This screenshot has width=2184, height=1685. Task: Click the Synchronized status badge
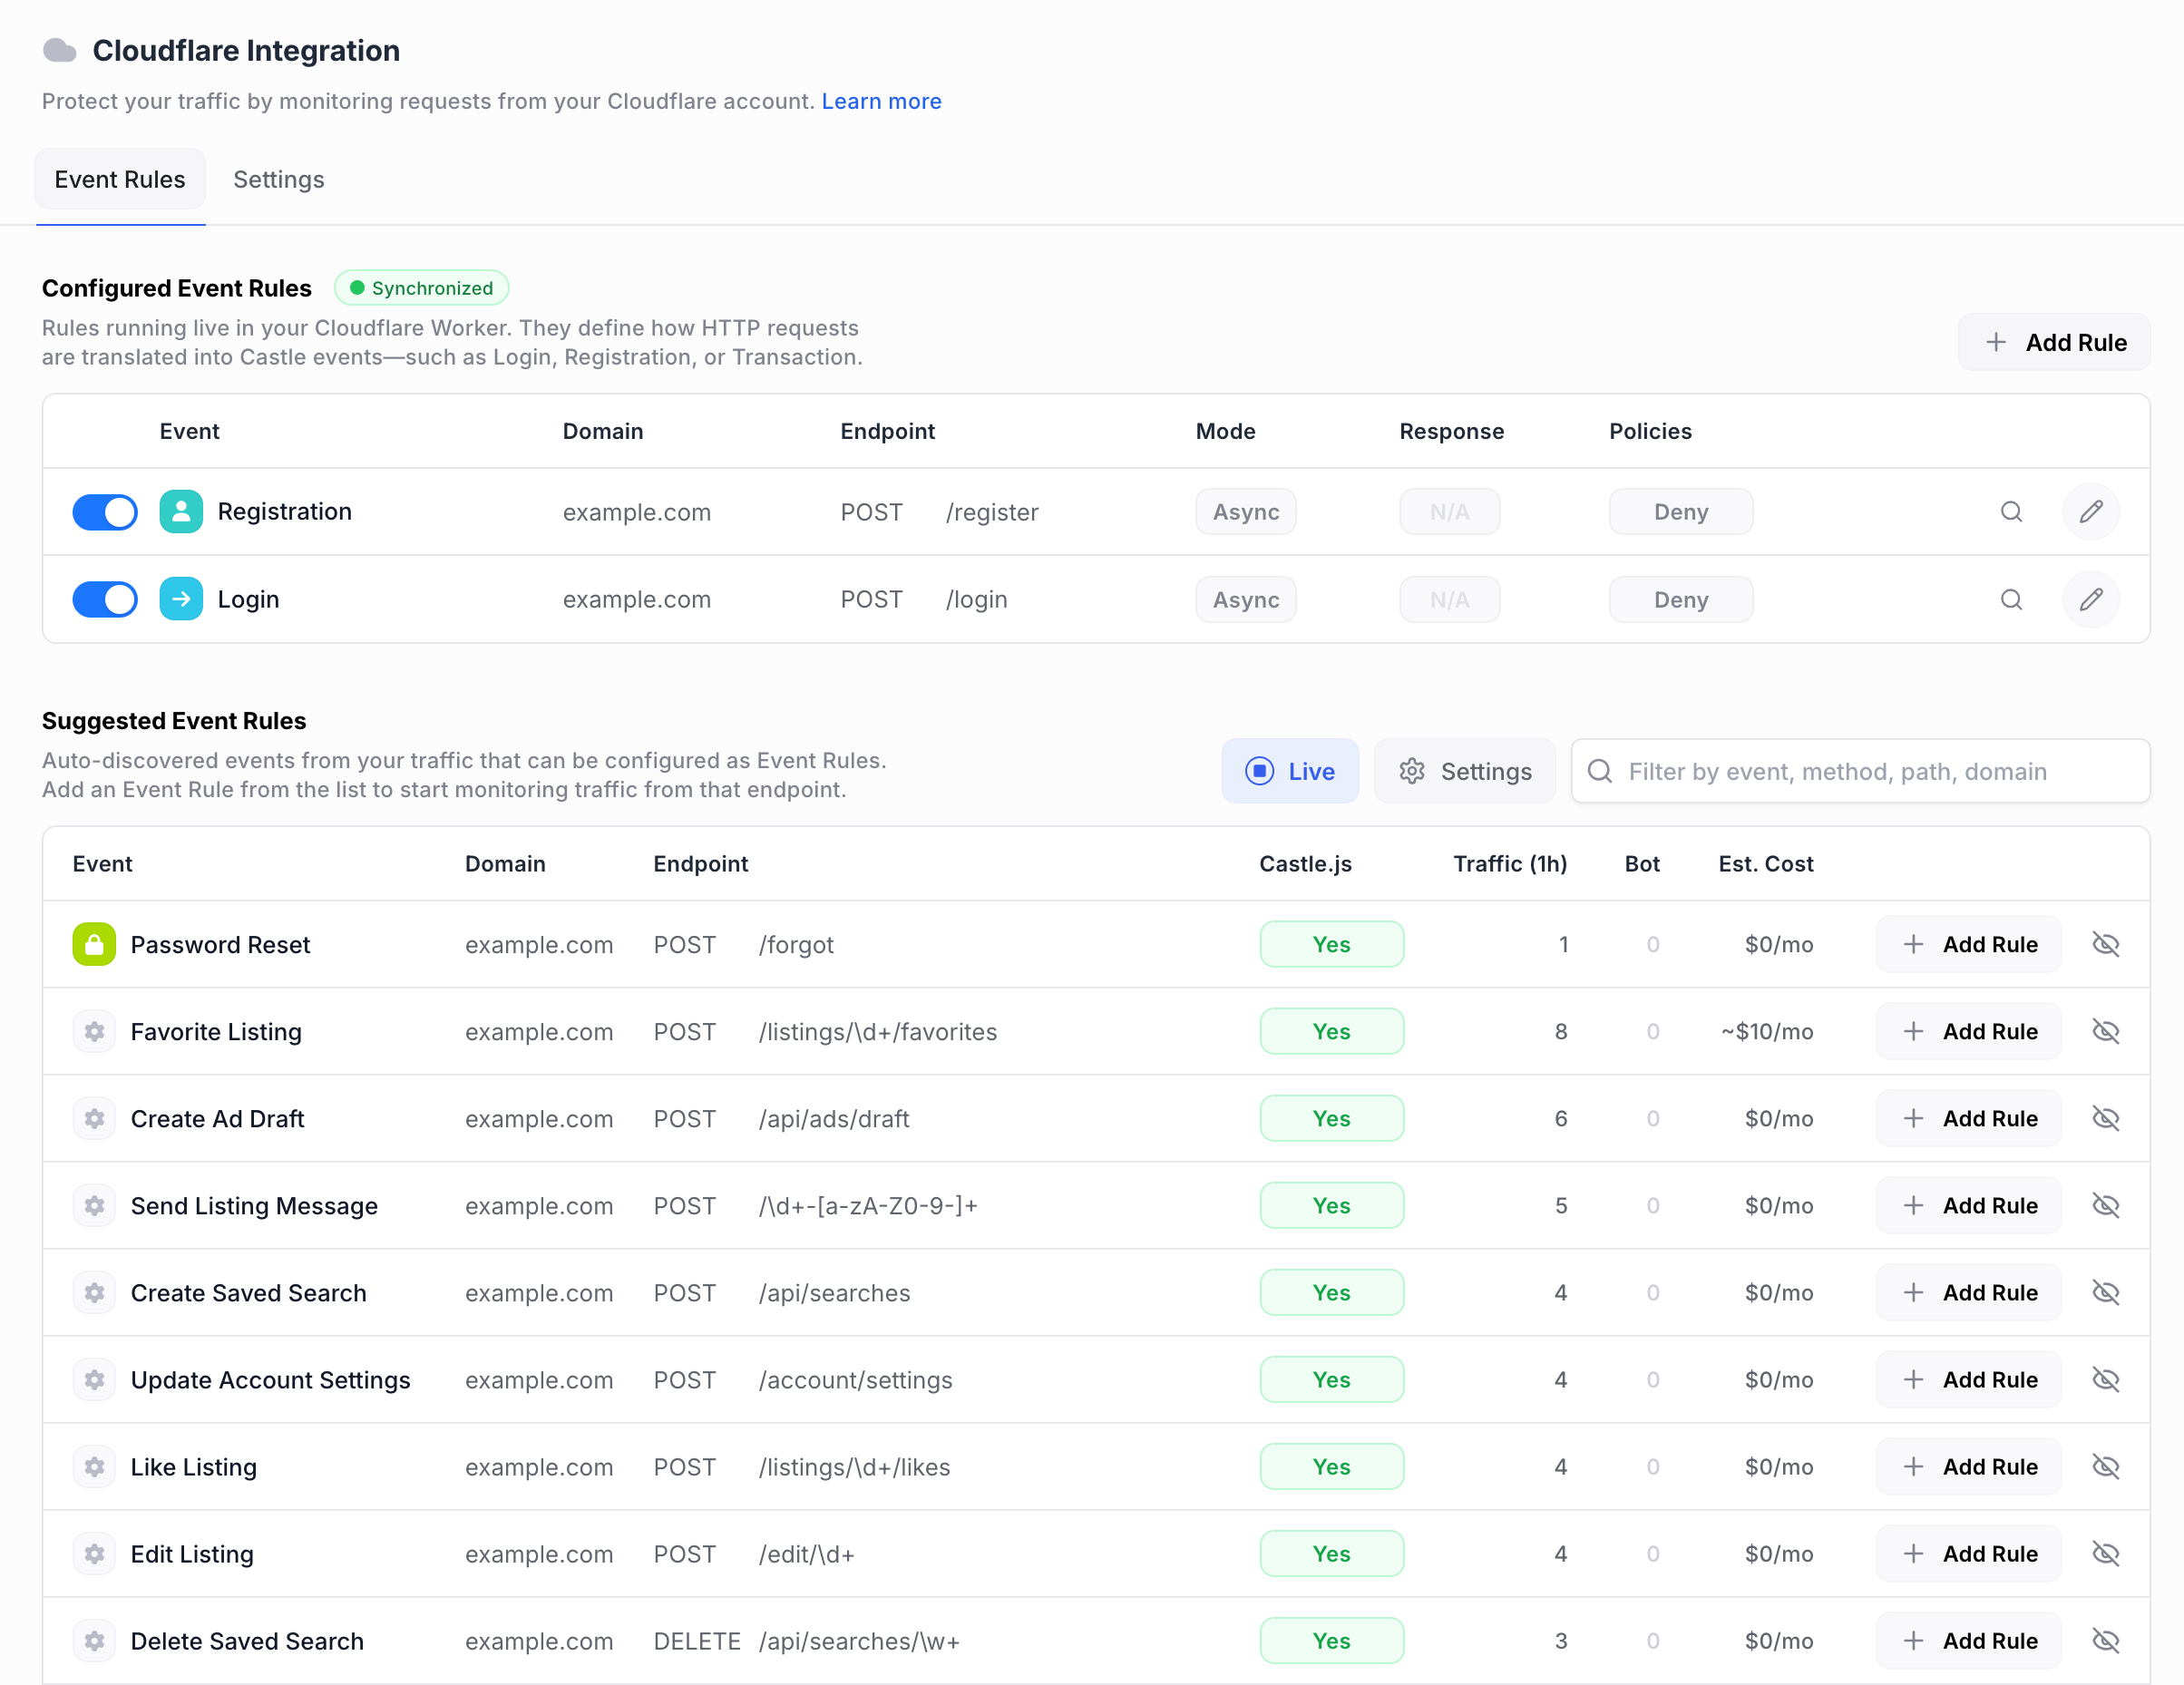421,288
